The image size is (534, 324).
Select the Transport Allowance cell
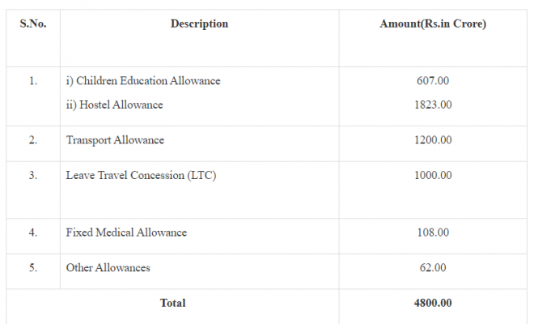click(115, 140)
